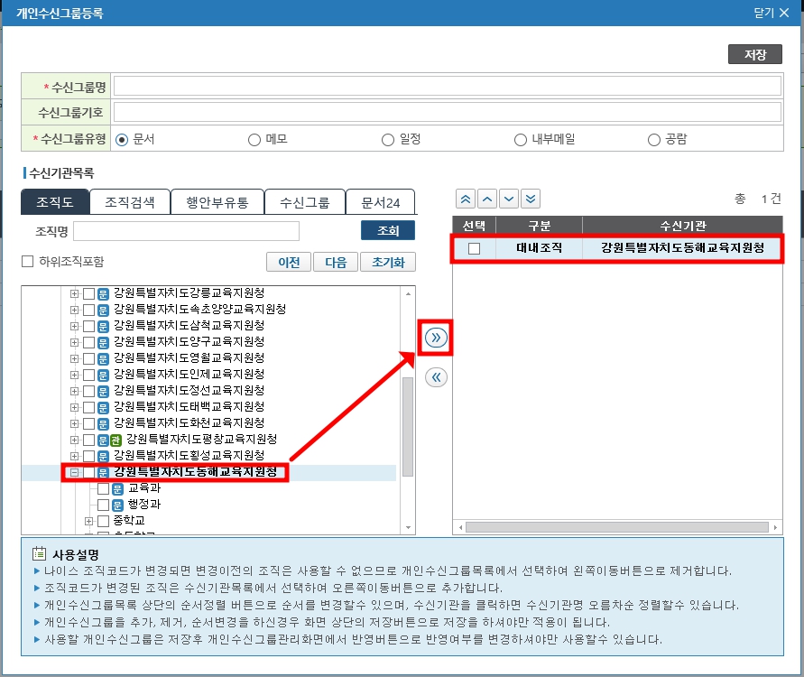This screenshot has width=804, height=677.
Task: Click the recipient table horizontal scrollbar
Action: (617, 527)
